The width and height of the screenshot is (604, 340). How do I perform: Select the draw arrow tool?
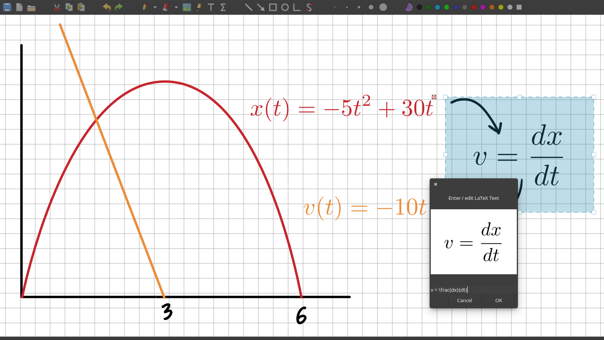click(260, 7)
